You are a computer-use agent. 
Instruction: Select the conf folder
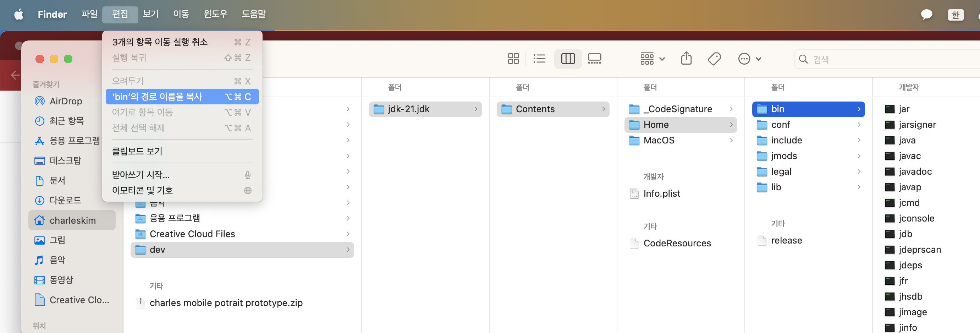[x=808, y=125]
